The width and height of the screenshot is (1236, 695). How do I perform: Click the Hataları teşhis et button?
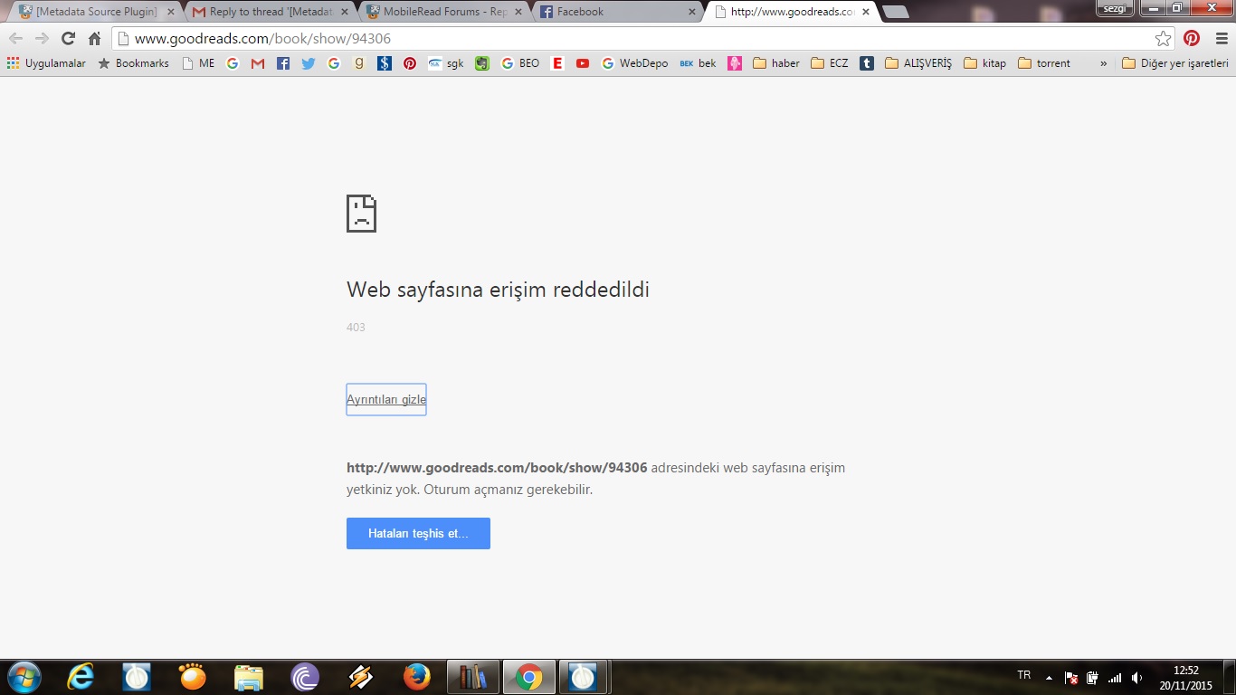418,533
